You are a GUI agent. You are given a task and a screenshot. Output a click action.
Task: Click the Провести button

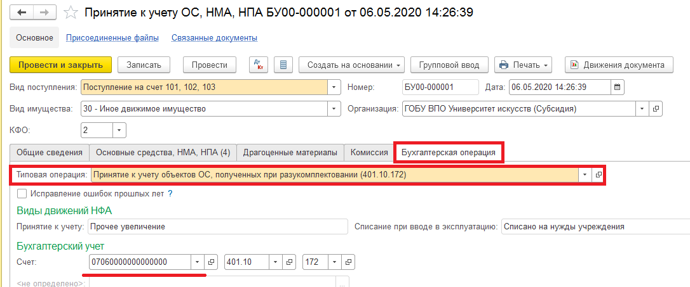pyautogui.click(x=210, y=65)
